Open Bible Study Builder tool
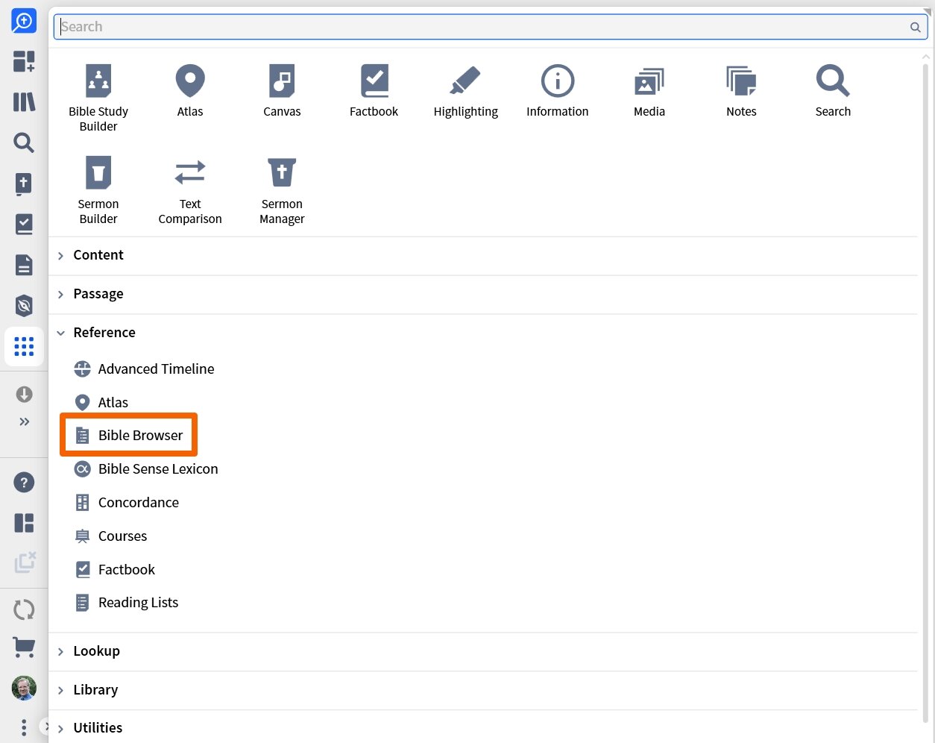This screenshot has width=935, height=743. coord(98,98)
